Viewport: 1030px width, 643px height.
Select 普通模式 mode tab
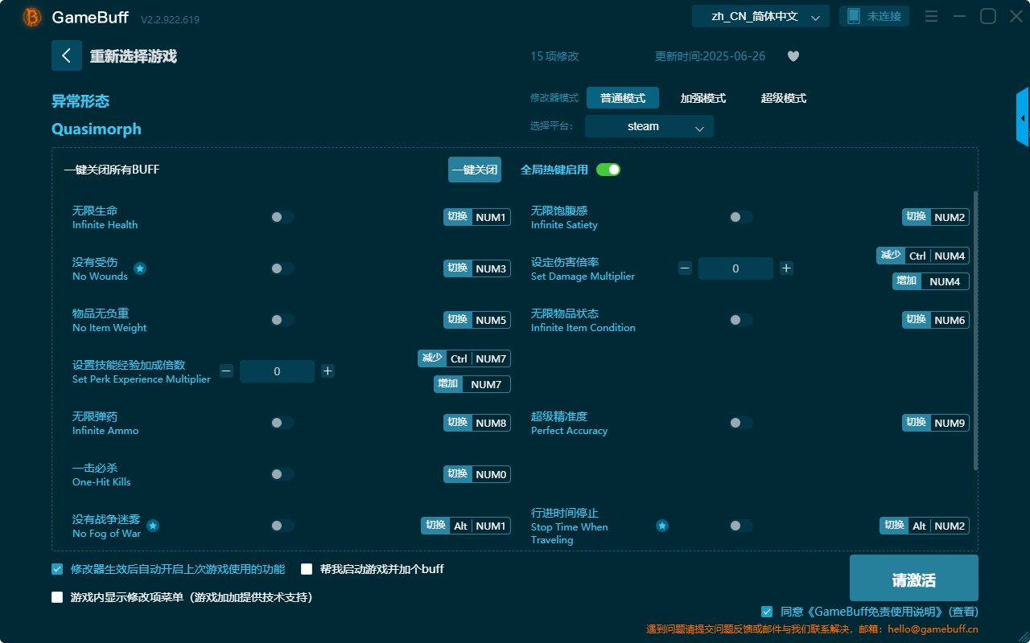point(623,98)
